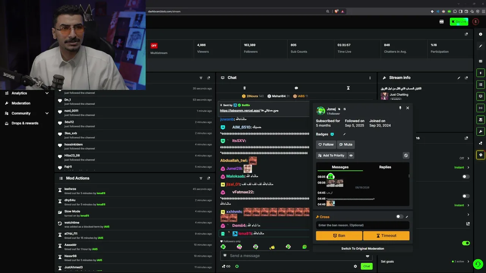Edit the Cross moderation preset
486x273 pixels.
(407, 217)
